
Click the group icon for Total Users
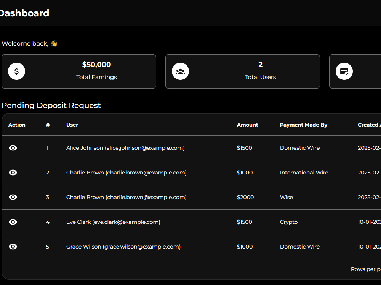click(x=180, y=71)
